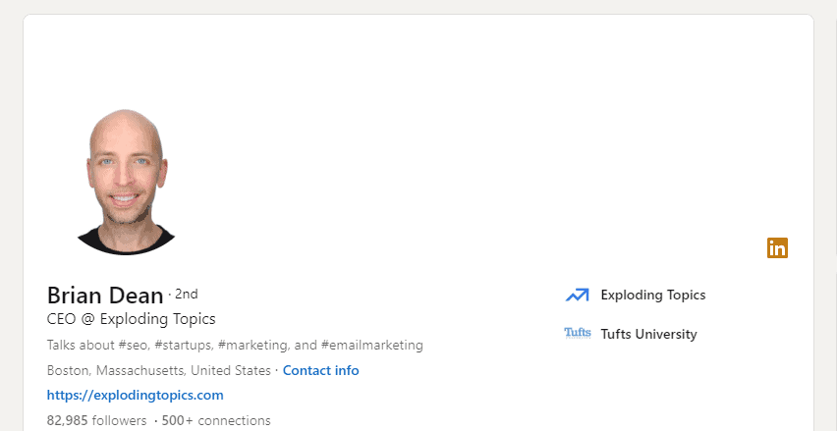Click the gold LinkedIn Premium badge icon
The width and height of the screenshot is (837, 431).
coord(777,248)
